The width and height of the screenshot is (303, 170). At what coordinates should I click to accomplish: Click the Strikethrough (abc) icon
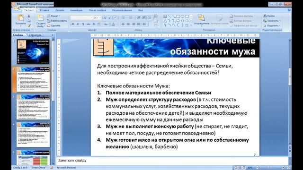coord(89,24)
